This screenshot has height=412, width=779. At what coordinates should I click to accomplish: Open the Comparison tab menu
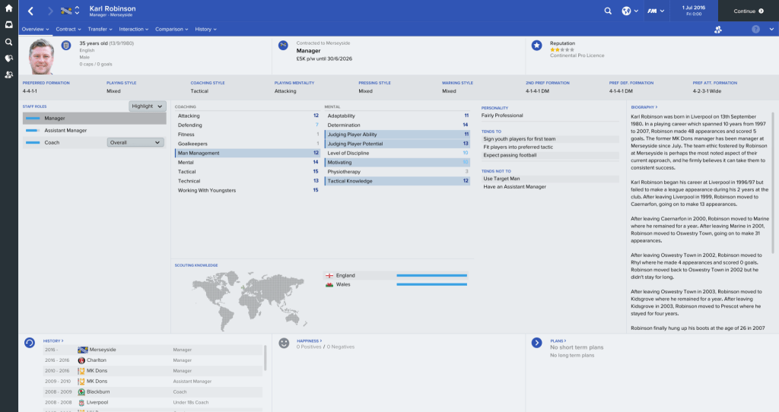tap(171, 29)
